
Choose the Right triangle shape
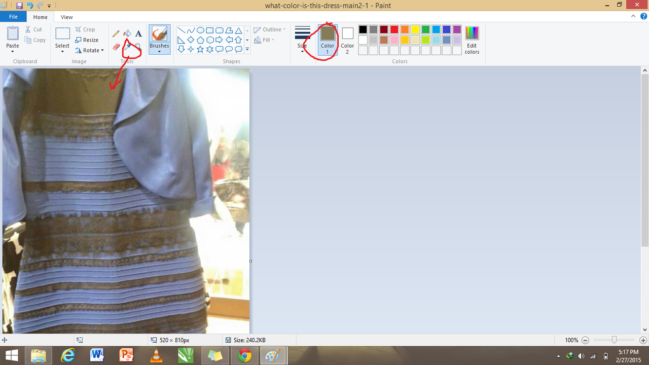pyautogui.click(x=181, y=40)
